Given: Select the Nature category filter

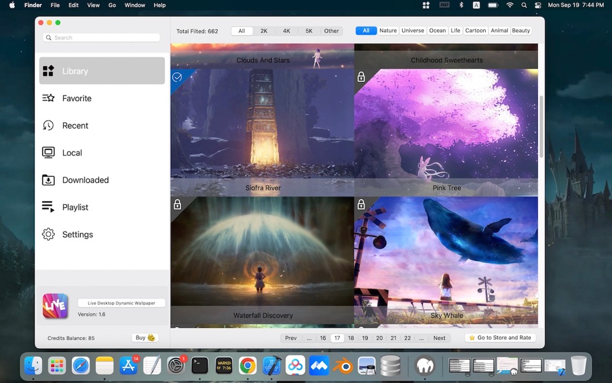Looking at the screenshot, I should 388,31.
